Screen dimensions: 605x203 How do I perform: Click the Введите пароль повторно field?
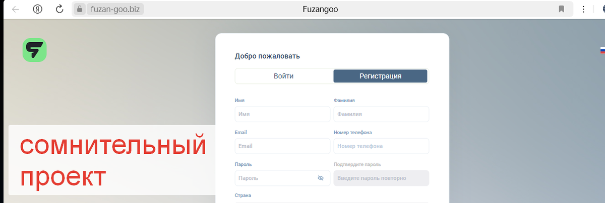tap(381, 178)
